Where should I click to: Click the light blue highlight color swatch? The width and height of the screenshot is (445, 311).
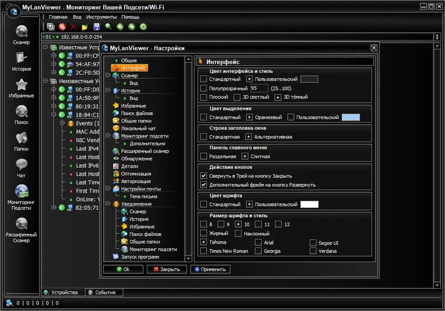[x=350, y=117]
